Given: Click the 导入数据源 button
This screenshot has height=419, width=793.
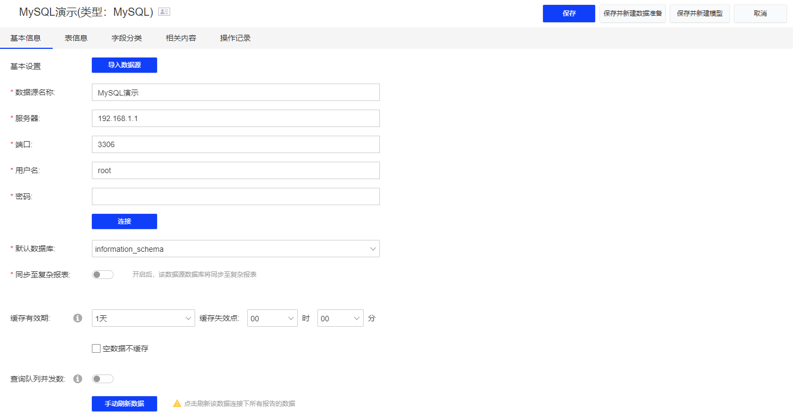Looking at the screenshot, I should click(x=124, y=65).
